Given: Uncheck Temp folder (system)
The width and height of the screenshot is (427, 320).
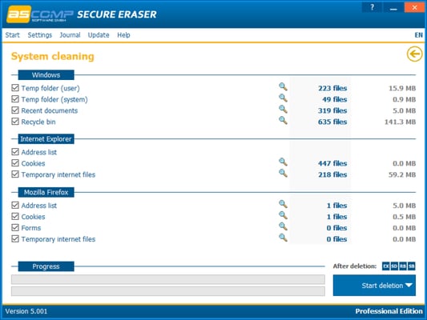Looking at the screenshot, I should (15, 99).
